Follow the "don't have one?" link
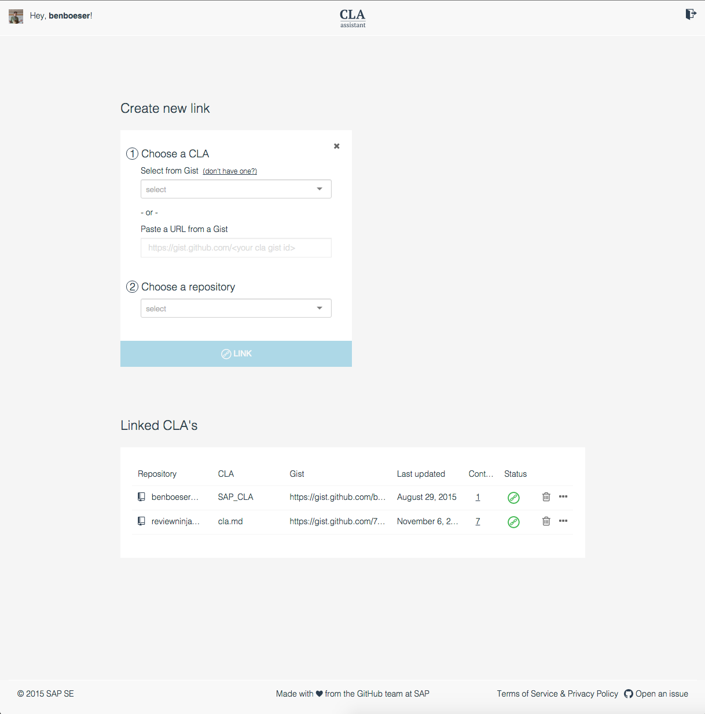 coord(230,171)
